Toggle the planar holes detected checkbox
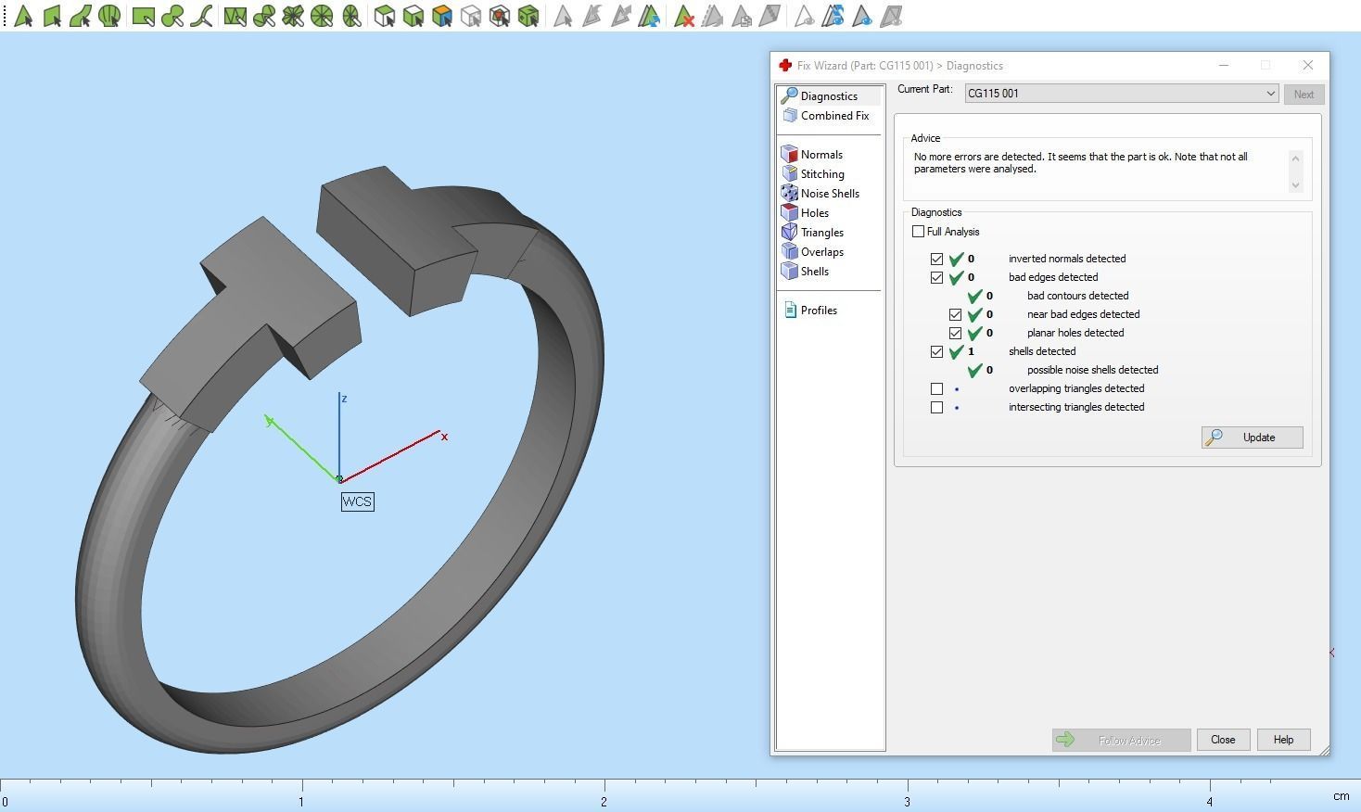The width and height of the screenshot is (1361, 812). point(955,334)
